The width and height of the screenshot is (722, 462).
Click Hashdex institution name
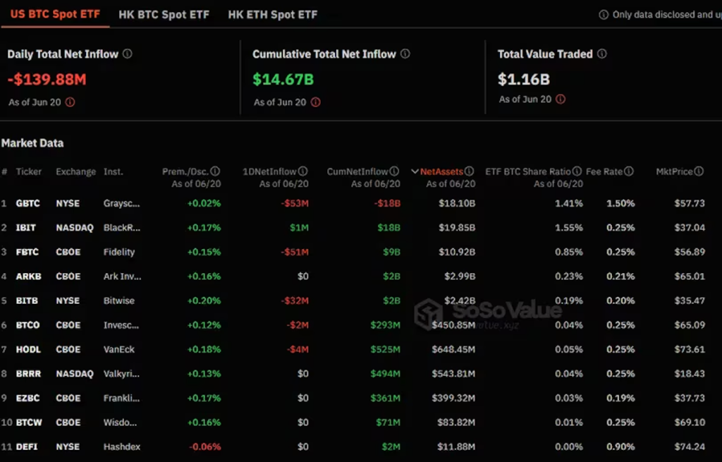(122, 446)
